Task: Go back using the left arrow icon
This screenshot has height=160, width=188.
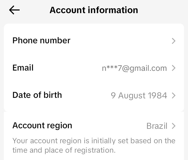Action: [x=14, y=10]
